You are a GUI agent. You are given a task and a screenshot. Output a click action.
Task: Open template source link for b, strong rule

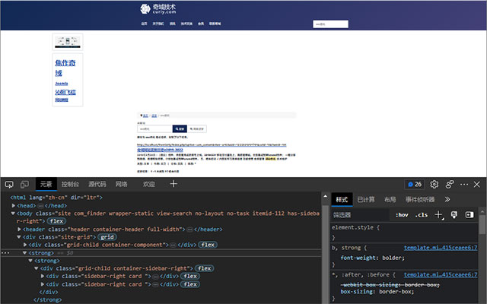click(x=441, y=248)
